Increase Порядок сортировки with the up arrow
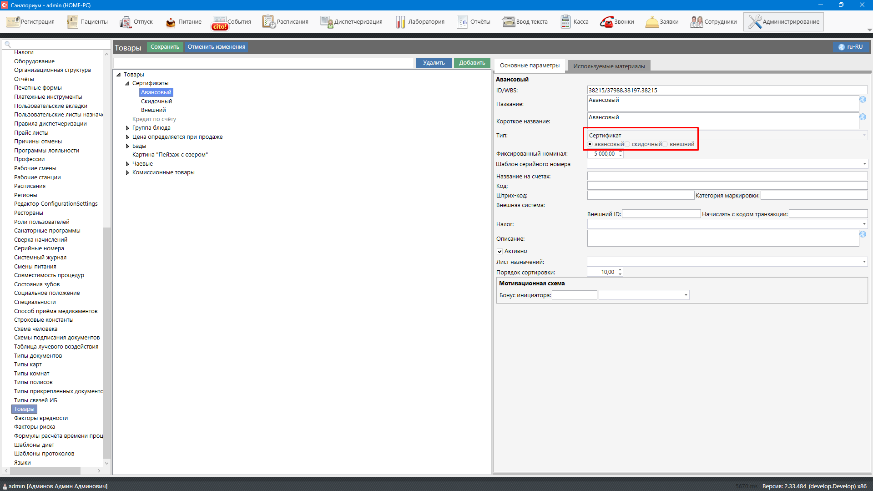873x491 pixels. 620,269
